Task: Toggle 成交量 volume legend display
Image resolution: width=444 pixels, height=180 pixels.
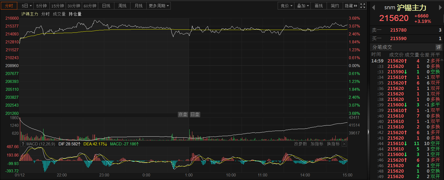Action: coord(59,14)
